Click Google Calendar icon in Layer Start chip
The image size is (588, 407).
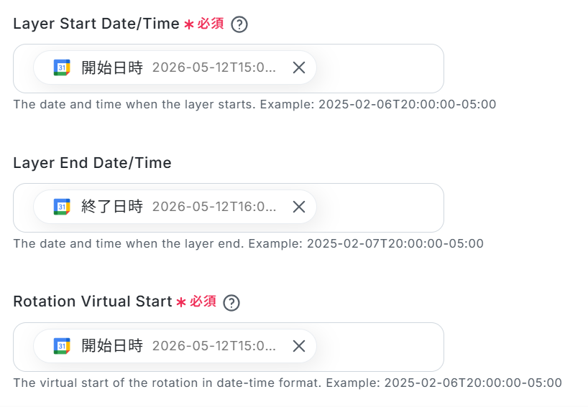tap(62, 67)
